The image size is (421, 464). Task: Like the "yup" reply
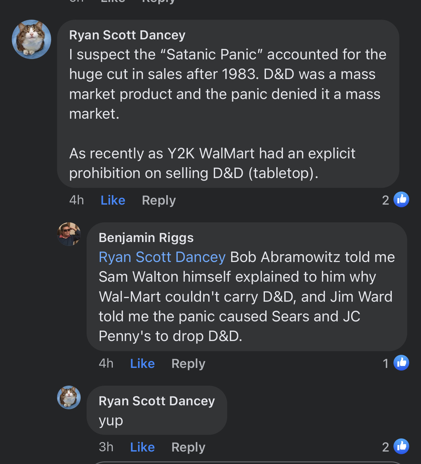(142, 447)
